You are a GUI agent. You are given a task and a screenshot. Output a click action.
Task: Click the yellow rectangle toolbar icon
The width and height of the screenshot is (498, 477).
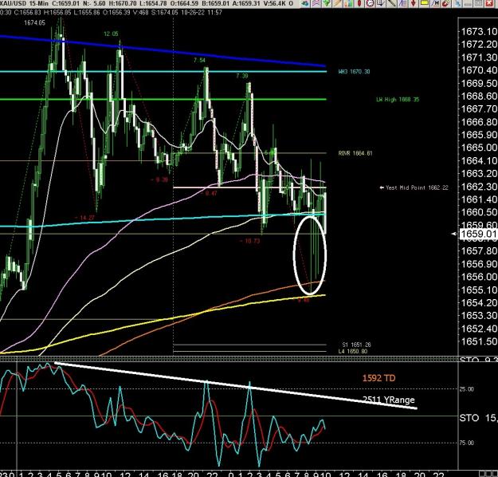coord(425,3)
